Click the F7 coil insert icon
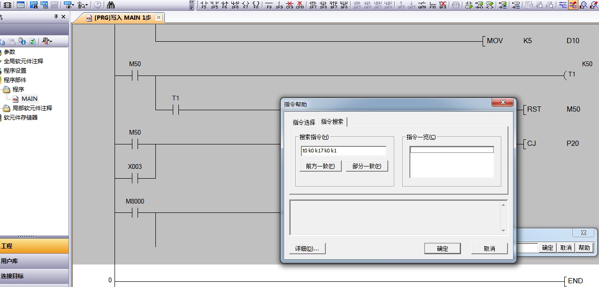The height and width of the screenshot is (287, 599). pyautogui.click(x=246, y=5)
